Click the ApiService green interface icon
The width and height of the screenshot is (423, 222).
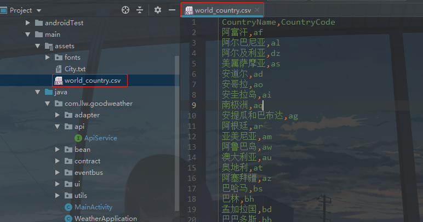[78, 138]
